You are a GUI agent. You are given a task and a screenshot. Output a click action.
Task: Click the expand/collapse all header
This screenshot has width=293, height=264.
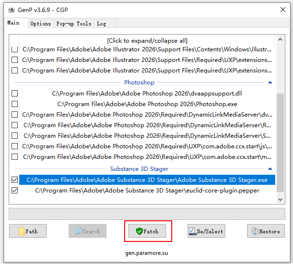coord(147,41)
